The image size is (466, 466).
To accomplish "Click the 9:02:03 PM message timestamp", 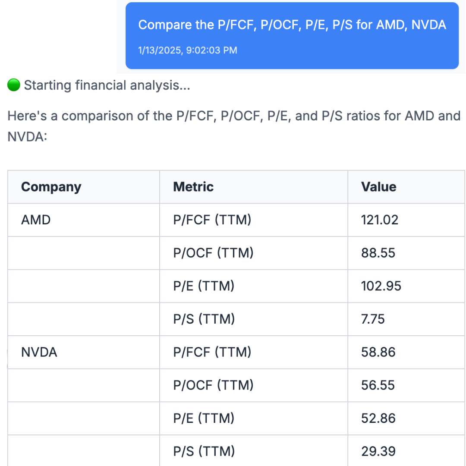I will click(x=188, y=50).
